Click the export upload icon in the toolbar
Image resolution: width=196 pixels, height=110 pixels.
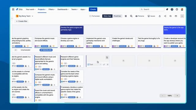[160, 16]
